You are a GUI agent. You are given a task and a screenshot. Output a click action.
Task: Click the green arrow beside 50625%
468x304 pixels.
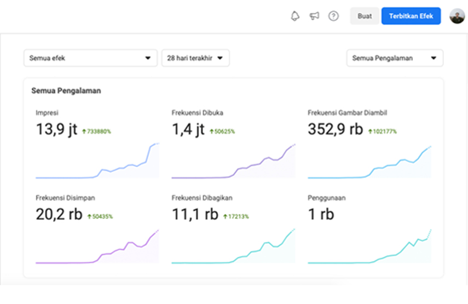pos(211,131)
